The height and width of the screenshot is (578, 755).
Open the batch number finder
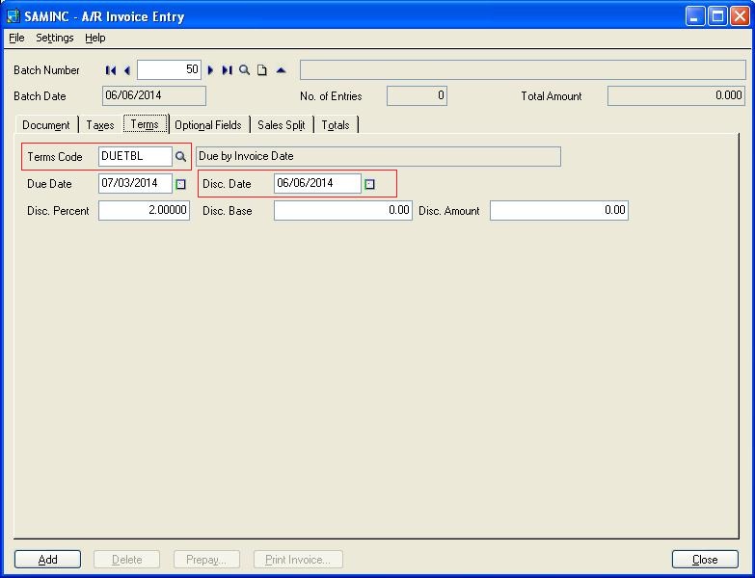point(245,70)
